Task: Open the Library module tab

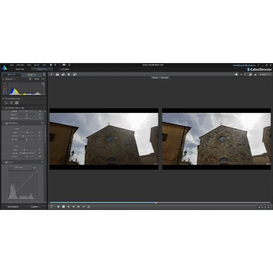Action: coord(20,69)
